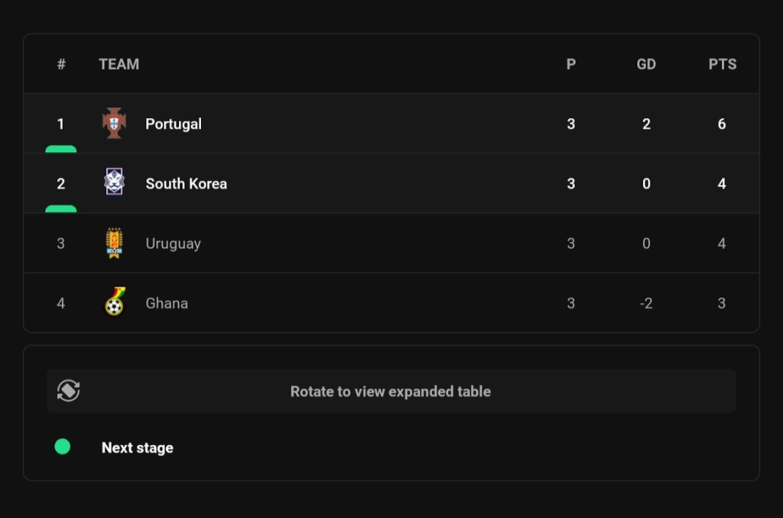Click the TEAM column header
The height and width of the screenshot is (518, 783).
[119, 64]
